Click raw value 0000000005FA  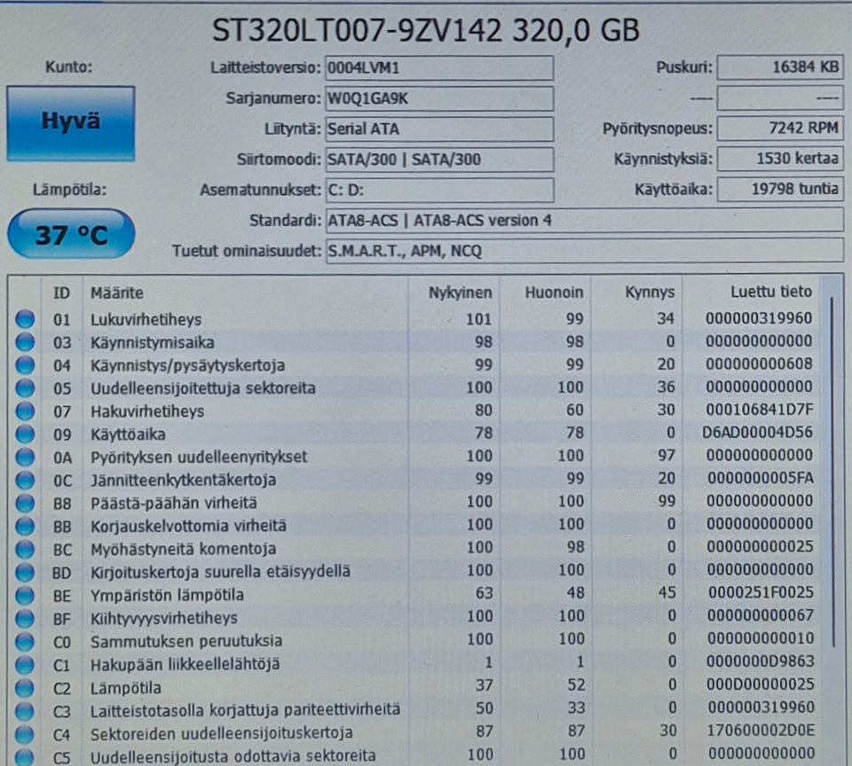coord(760,478)
